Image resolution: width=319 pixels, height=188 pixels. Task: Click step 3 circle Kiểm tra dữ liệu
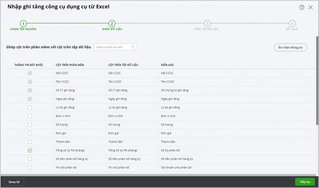click(x=207, y=23)
